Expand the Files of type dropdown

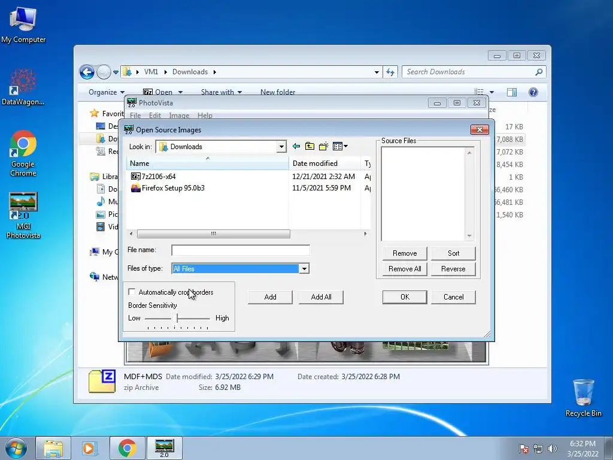304,269
